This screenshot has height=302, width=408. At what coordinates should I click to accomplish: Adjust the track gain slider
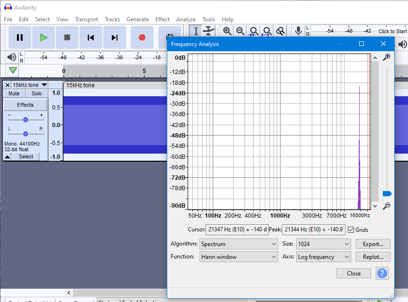[25, 119]
